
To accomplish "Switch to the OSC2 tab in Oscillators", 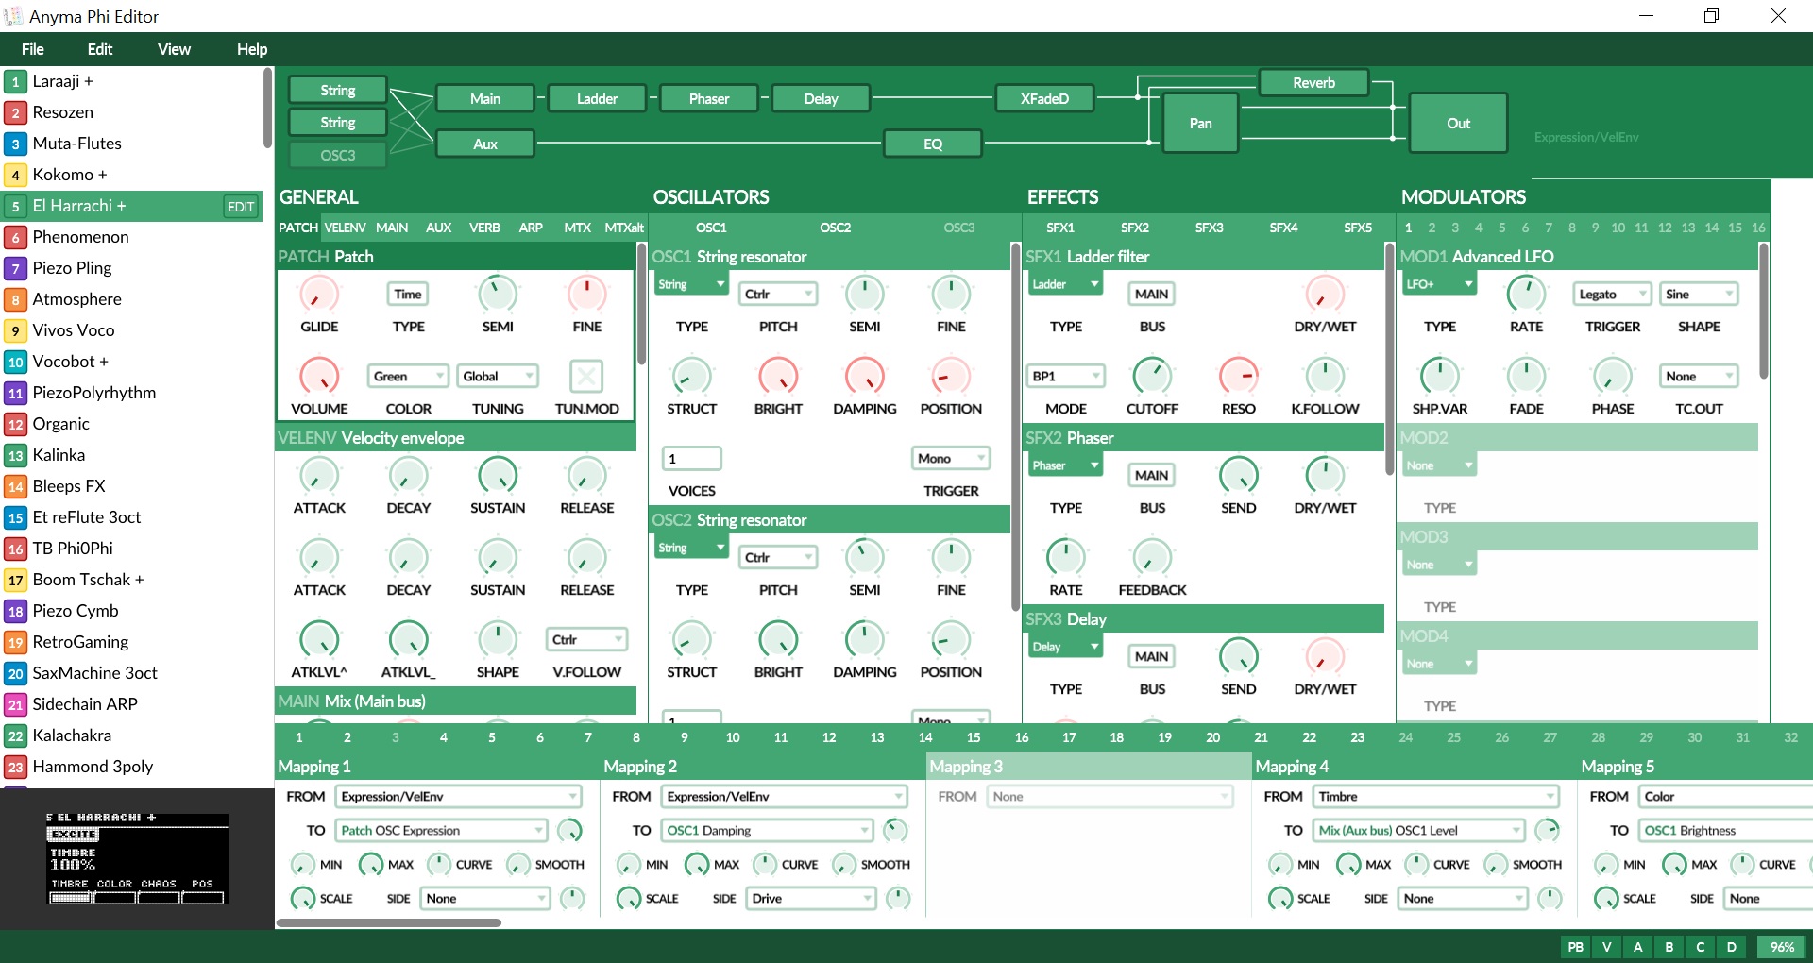I will point(835,228).
